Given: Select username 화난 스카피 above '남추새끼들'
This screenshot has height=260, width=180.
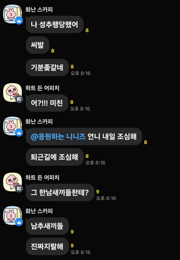Looking at the screenshot, I should pyautogui.click(x=39, y=211).
